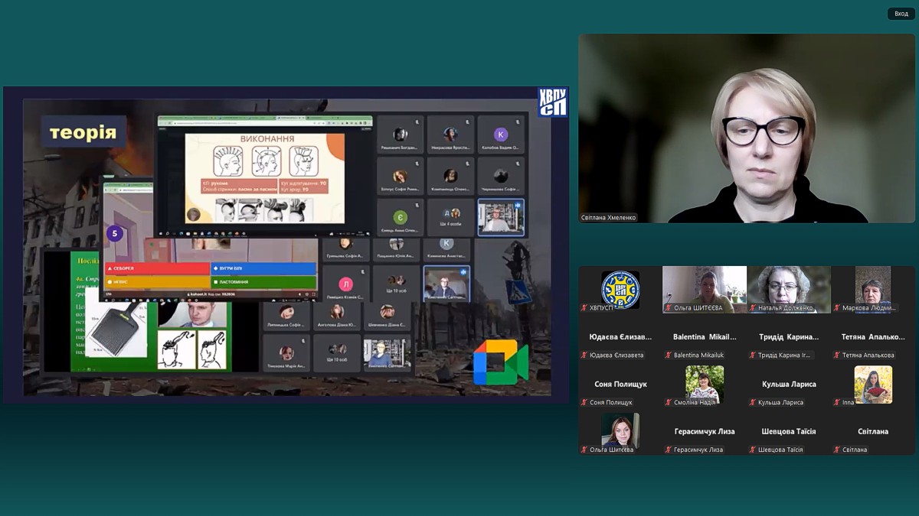Click the large Тетяна Апалько… name
This screenshot has height=516, width=919.
point(873,336)
